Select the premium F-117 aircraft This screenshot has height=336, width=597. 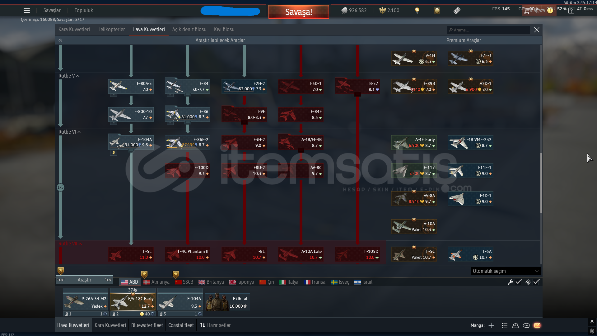click(414, 170)
